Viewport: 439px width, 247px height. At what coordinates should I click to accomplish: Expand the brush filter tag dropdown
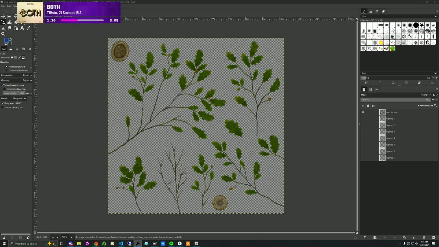point(436,16)
